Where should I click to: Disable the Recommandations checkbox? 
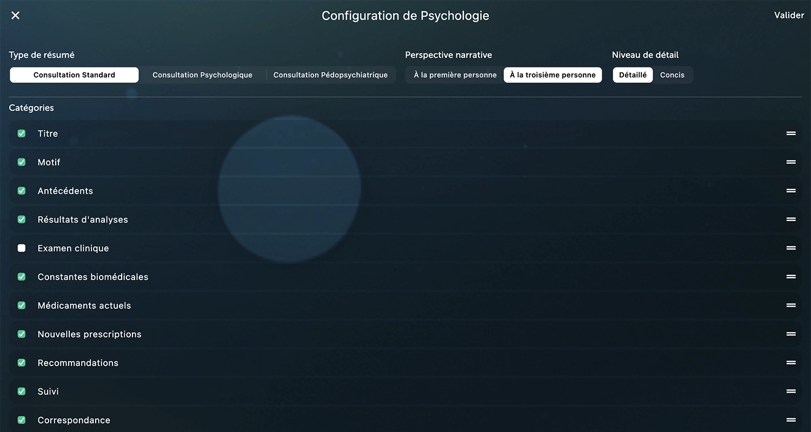pos(21,362)
